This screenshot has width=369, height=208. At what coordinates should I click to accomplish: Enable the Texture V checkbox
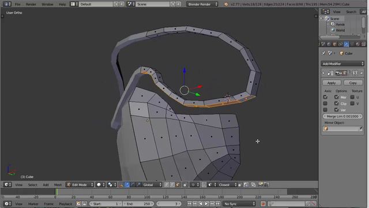pyautogui.click(x=352, y=103)
